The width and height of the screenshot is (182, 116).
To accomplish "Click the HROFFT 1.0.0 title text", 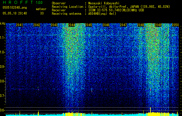I will pyautogui.click(x=23, y=2).
